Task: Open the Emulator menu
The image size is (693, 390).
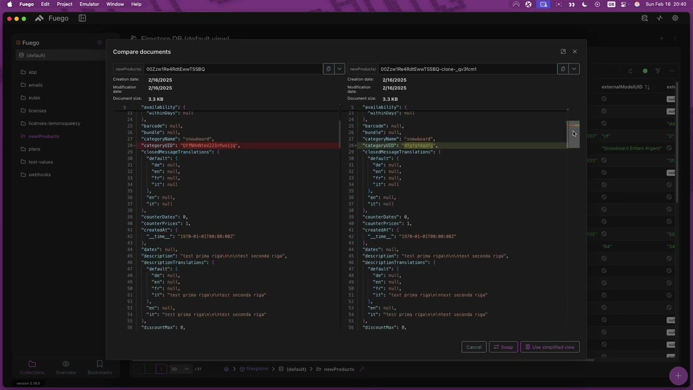Action: tap(89, 4)
